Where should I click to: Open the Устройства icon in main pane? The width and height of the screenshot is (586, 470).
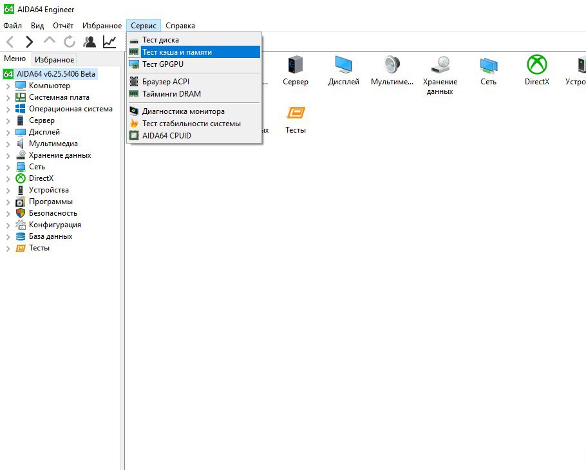pos(581,64)
